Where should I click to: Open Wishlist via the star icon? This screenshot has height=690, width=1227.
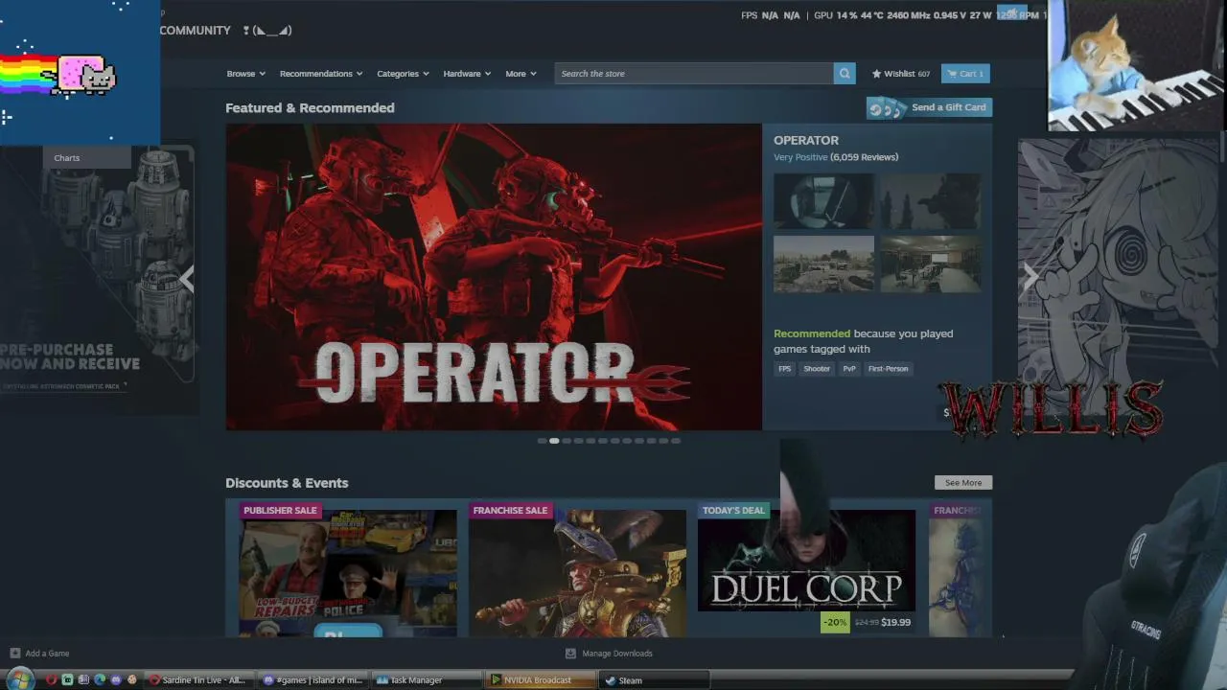pos(876,74)
